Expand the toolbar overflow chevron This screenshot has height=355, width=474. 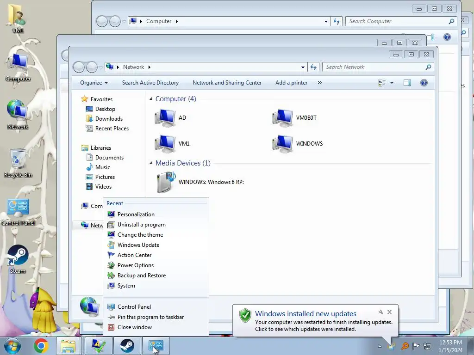pyautogui.click(x=319, y=83)
